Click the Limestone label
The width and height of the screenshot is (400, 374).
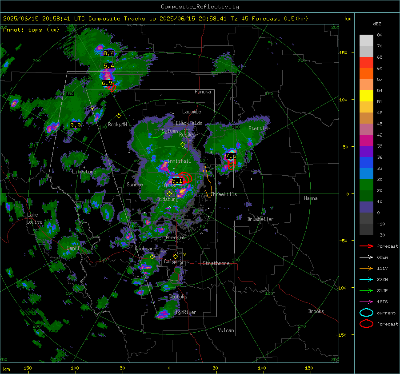click(84, 172)
